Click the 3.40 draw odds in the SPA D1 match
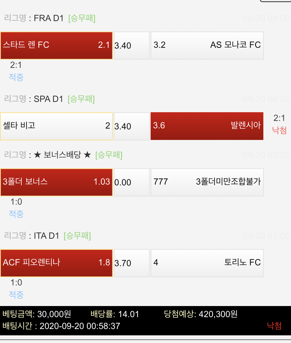Image resolution: width=291 pixels, height=343 pixels. click(x=132, y=126)
